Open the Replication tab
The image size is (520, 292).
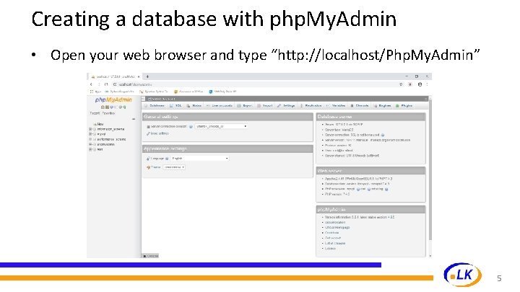tap(311, 105)
